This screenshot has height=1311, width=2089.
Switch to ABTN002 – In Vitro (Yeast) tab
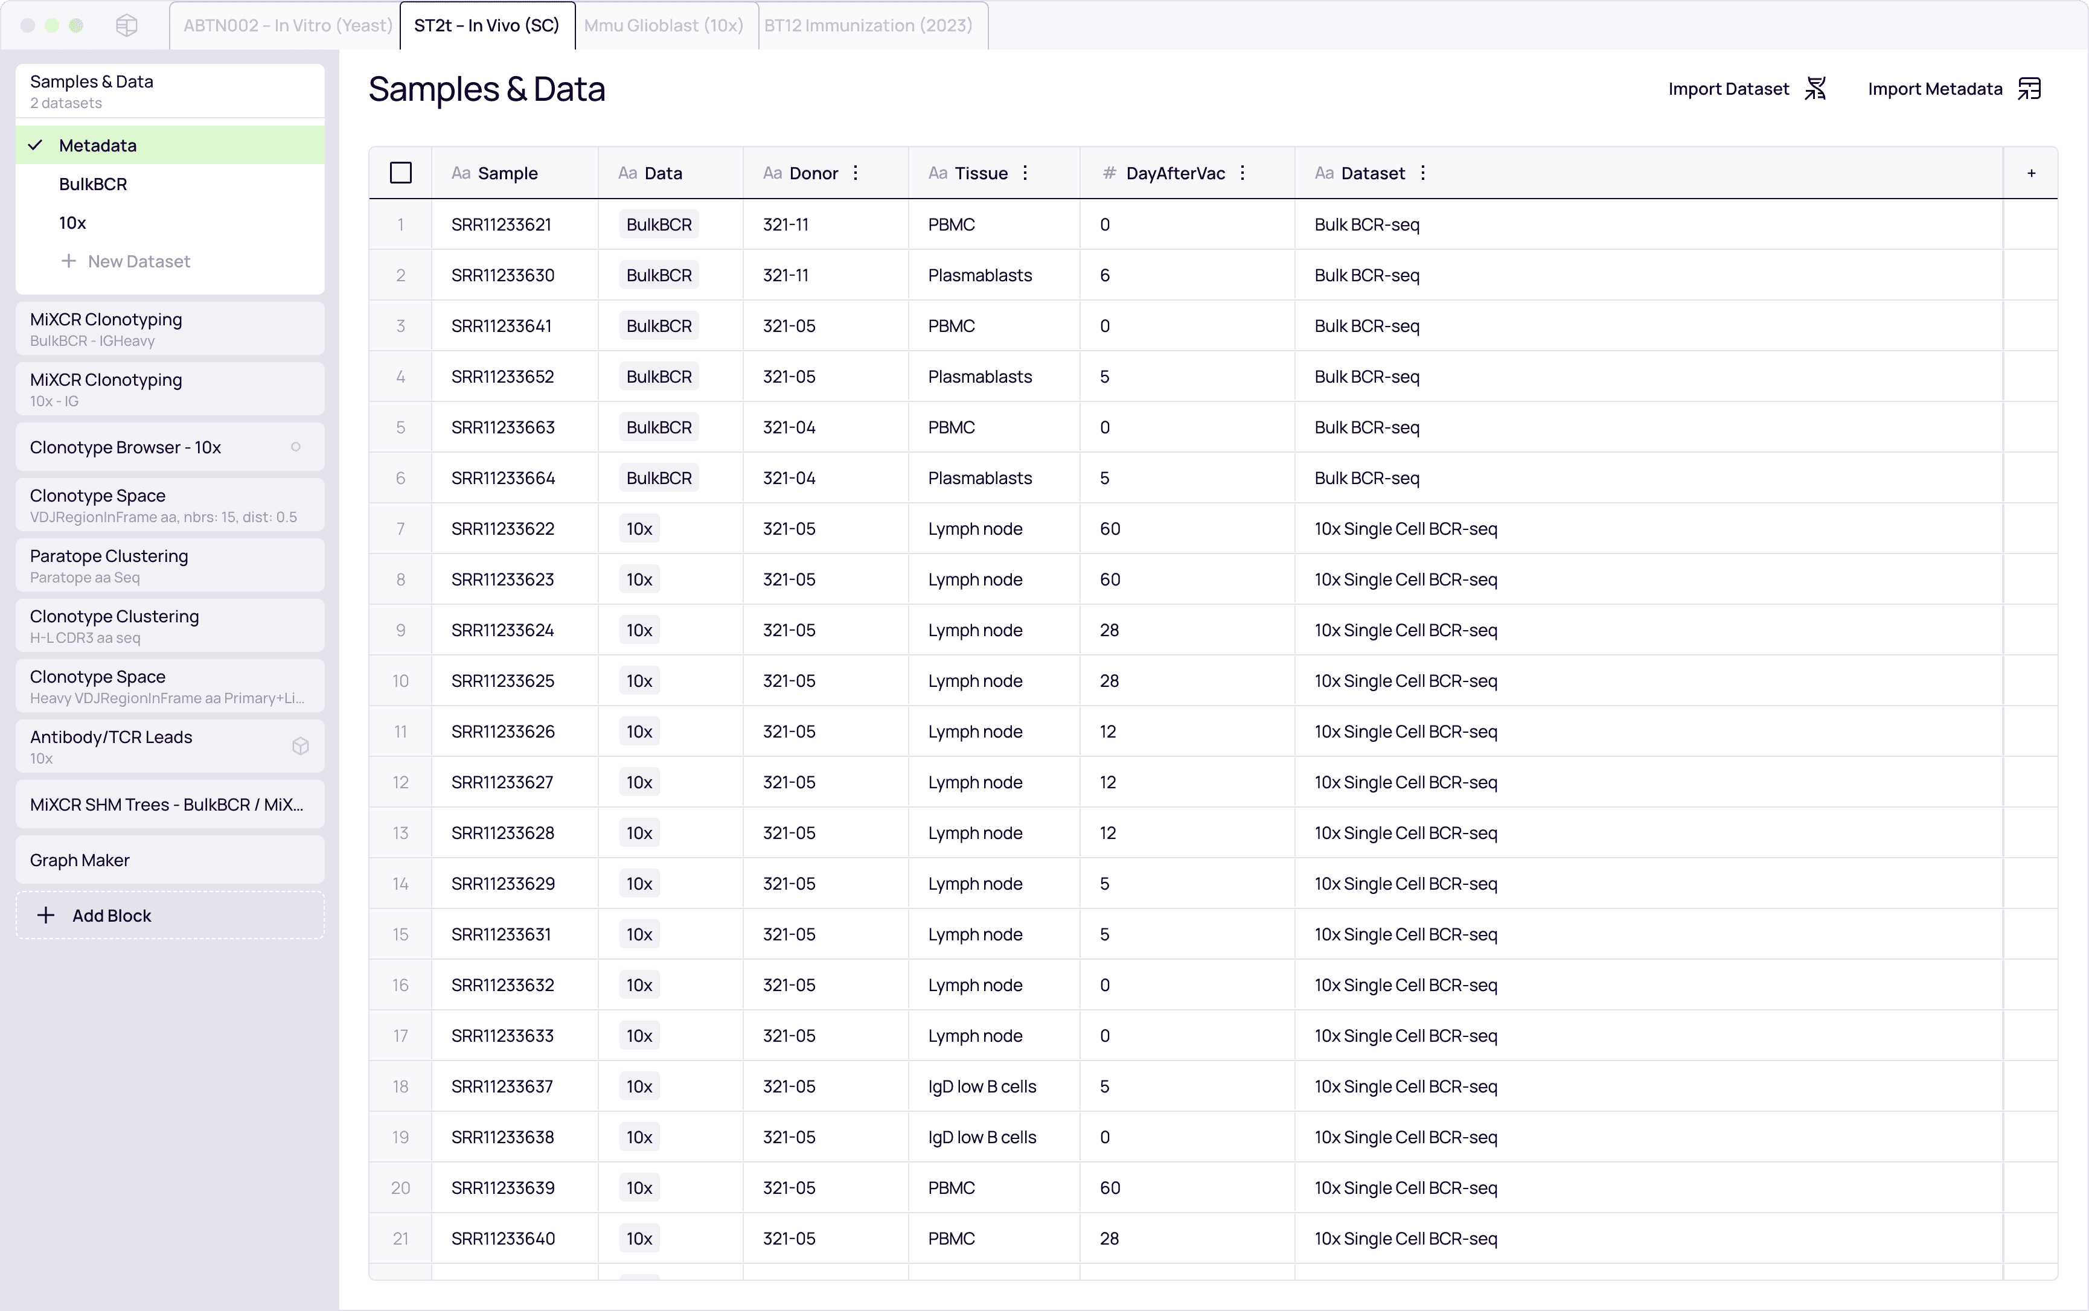pyautogui.click(x=287, y=25)
